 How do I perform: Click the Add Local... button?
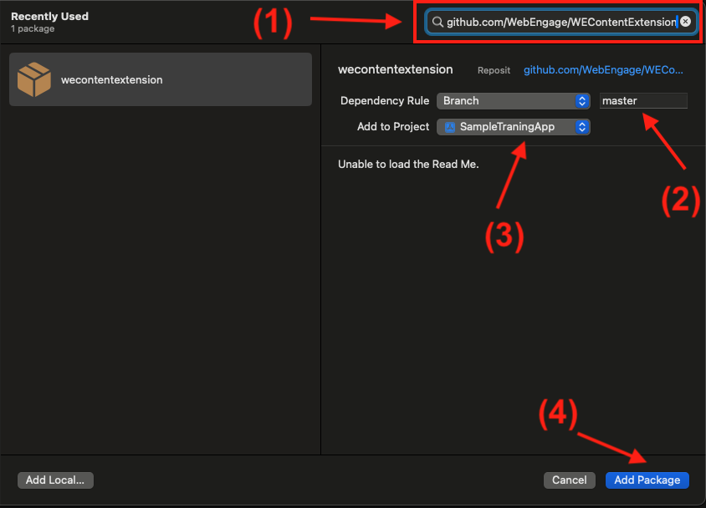pos(55,480)
